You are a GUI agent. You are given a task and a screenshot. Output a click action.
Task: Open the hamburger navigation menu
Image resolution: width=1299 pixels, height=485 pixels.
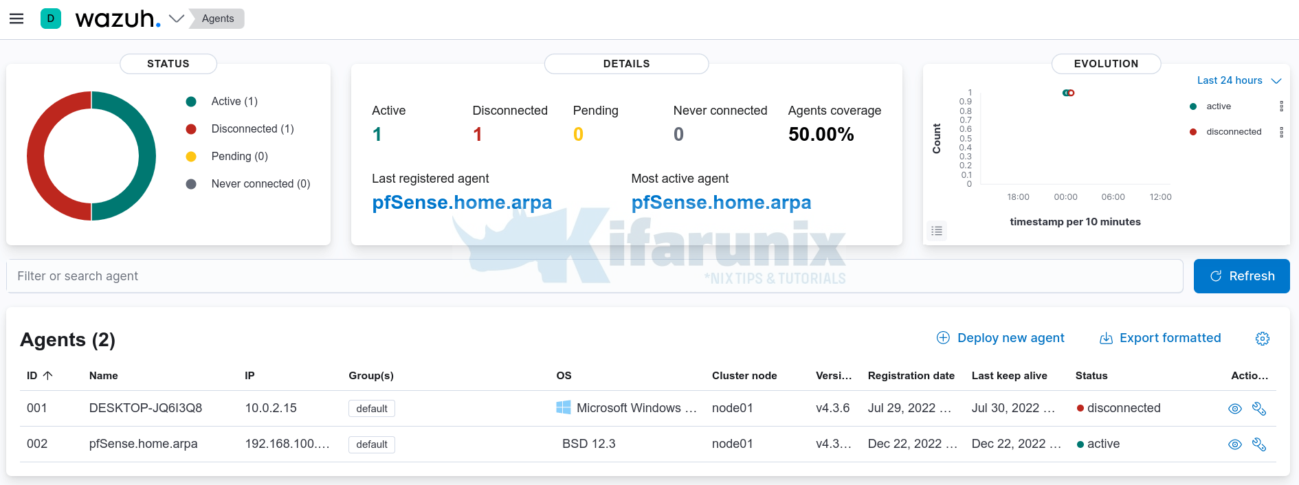[16, 19]
